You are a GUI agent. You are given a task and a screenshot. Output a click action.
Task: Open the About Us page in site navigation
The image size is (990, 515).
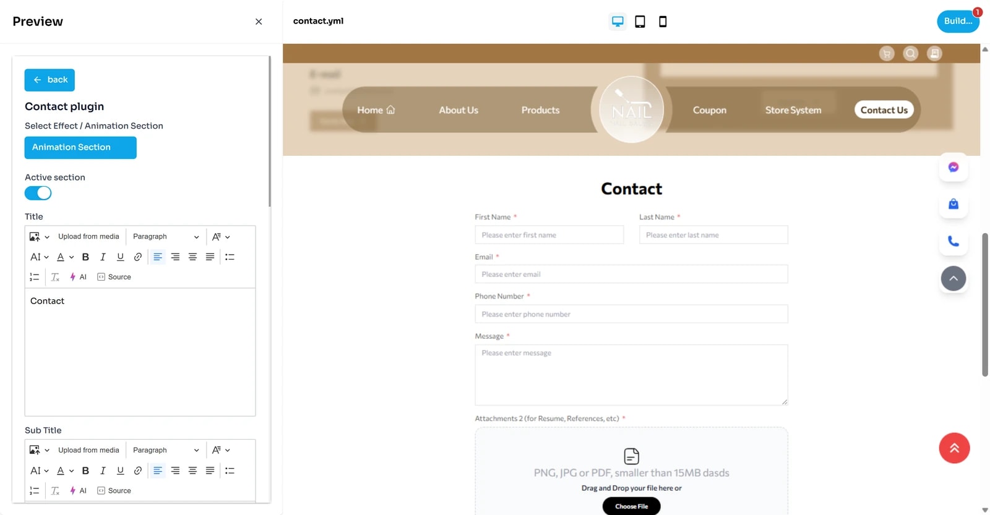point(458,110)
